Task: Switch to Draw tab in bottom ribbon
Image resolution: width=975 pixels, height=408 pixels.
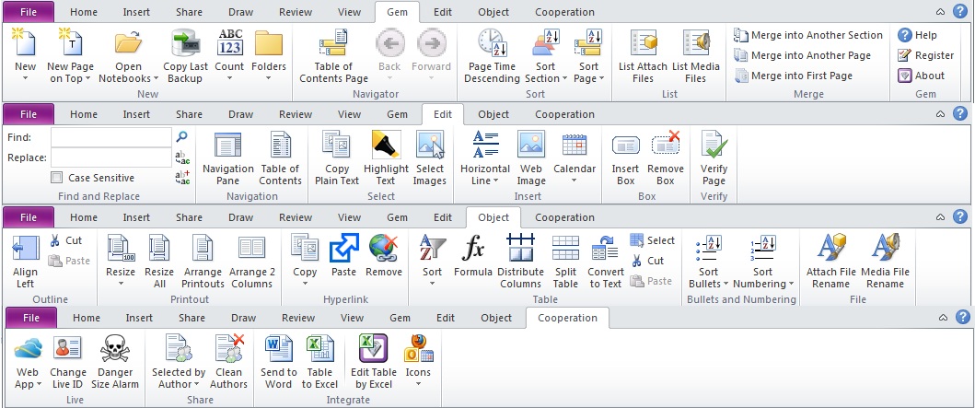Action: point(243,318)
